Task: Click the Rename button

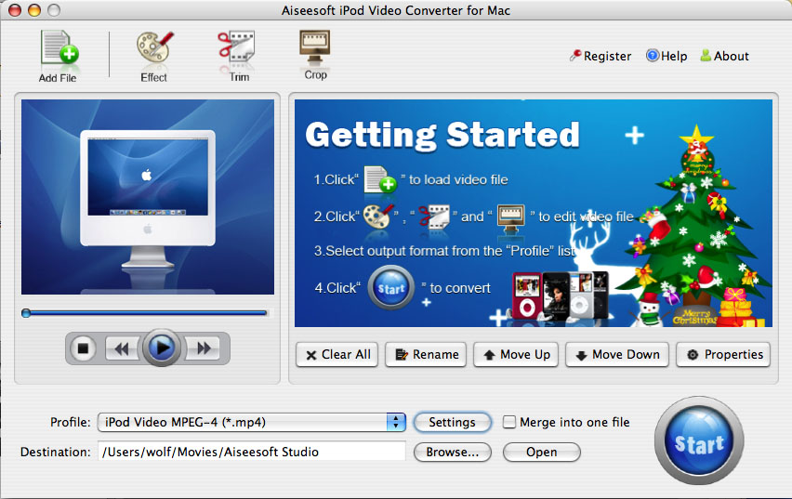Action: (x=426, y=354)
